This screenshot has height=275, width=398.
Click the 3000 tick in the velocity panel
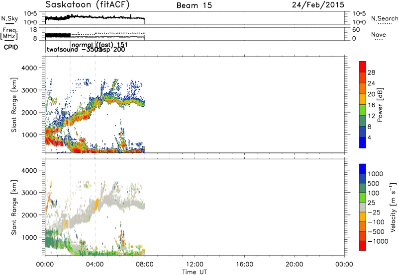point(29,193)
